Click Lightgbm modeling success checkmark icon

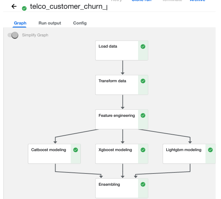pyautogui.click(x=210, y=150)
